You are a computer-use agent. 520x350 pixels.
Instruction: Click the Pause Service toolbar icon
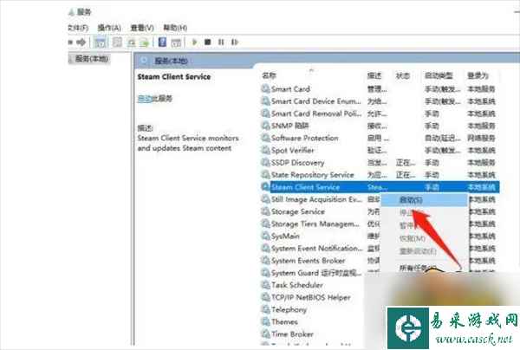[x=221, y=42]
